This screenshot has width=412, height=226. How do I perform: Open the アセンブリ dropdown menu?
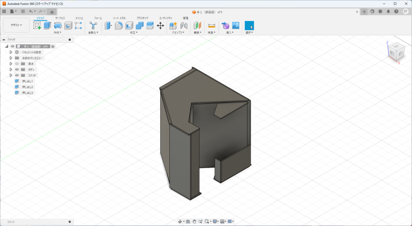pyautogui.click(x=178, y=33)
